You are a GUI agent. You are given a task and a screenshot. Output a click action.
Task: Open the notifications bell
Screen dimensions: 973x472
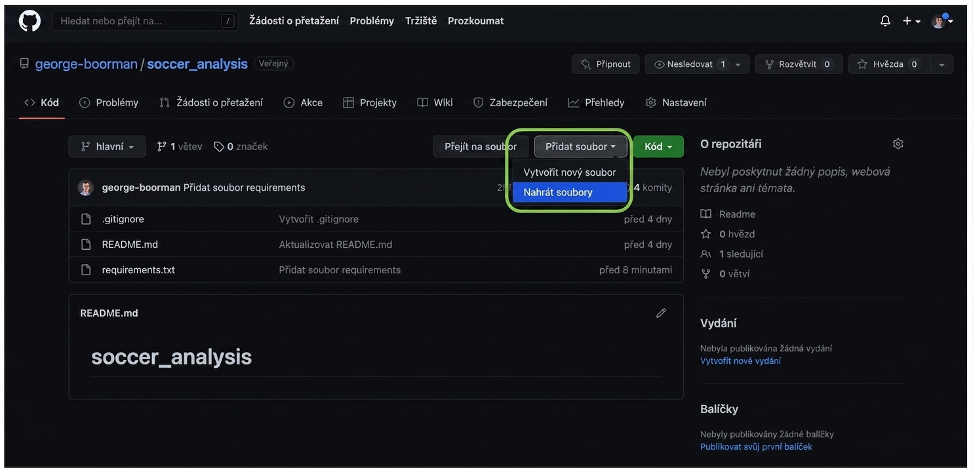click(x=885, y=21)
